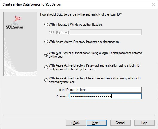Return with the Back button
This screenshot has height=129, width=158.
click(x=76, y=123)
